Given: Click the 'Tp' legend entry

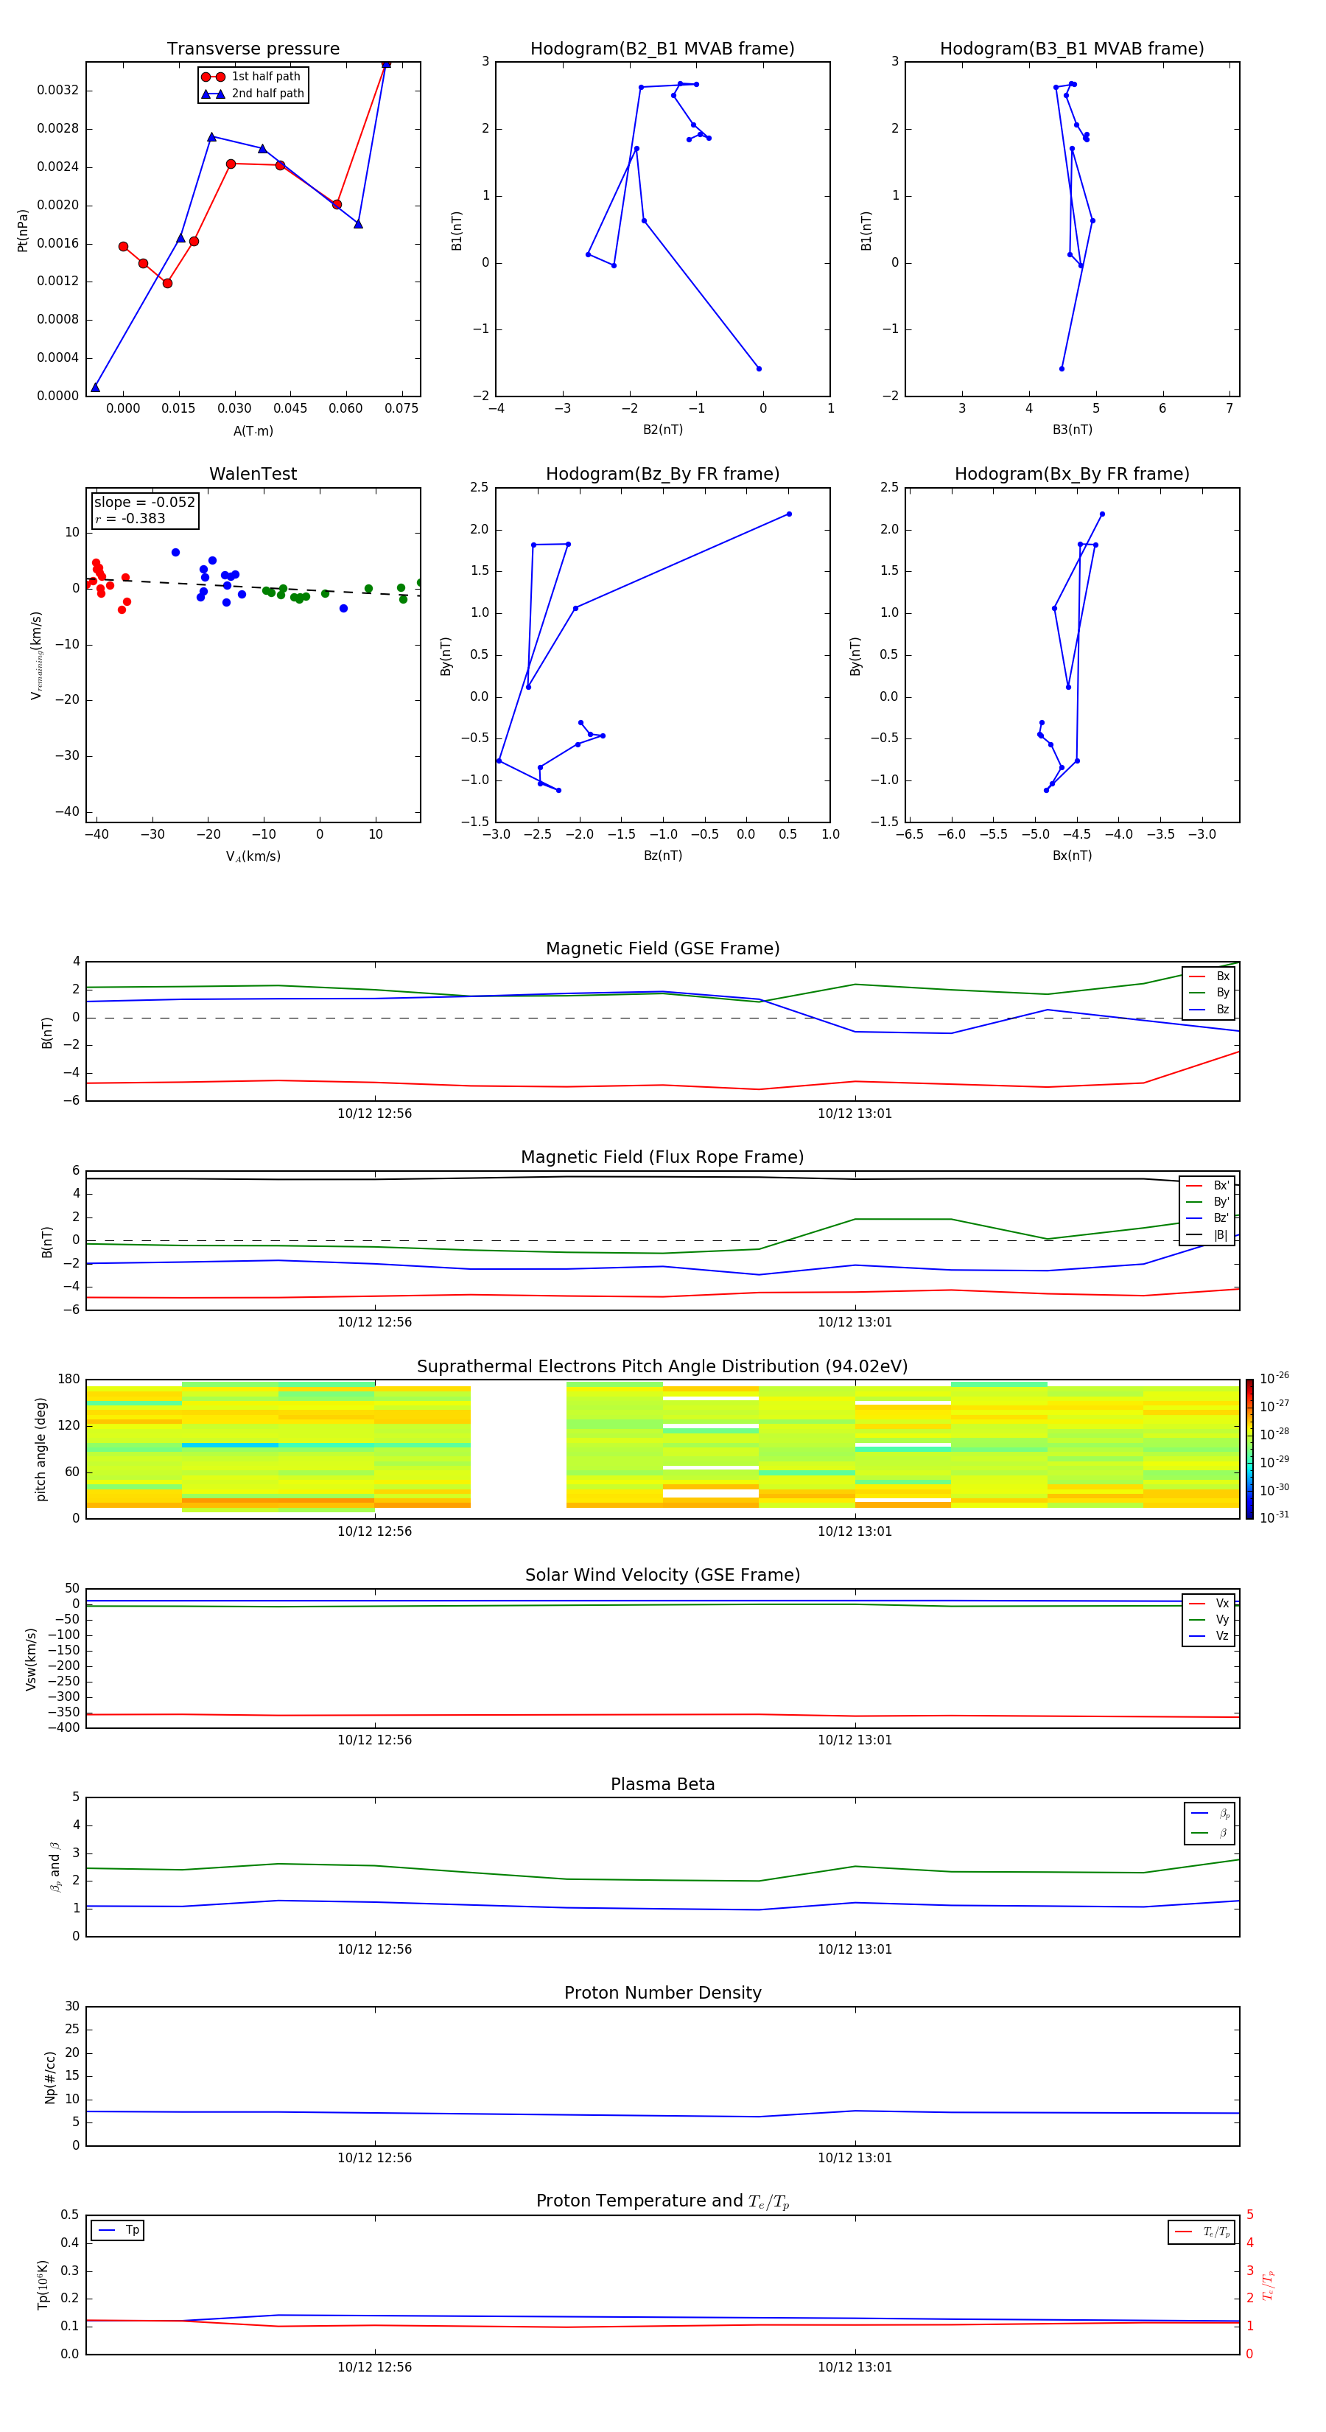Looking at the screenshot, I should 119,2230.
